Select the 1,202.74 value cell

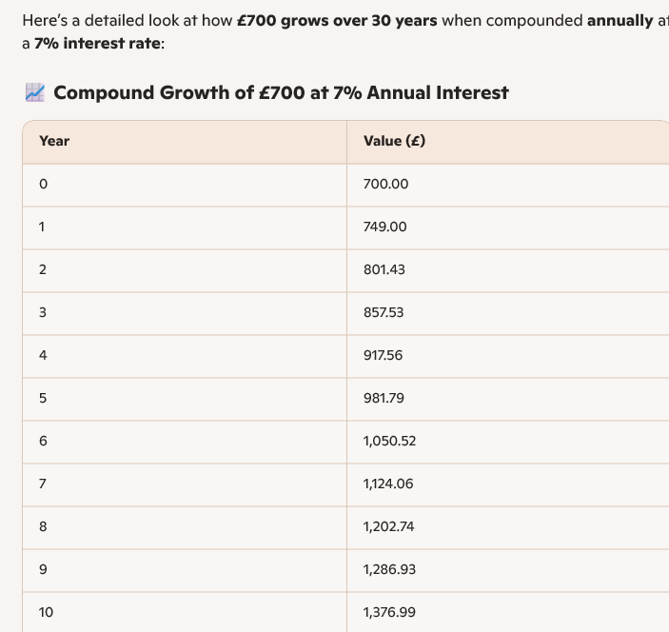pos(388,526)
